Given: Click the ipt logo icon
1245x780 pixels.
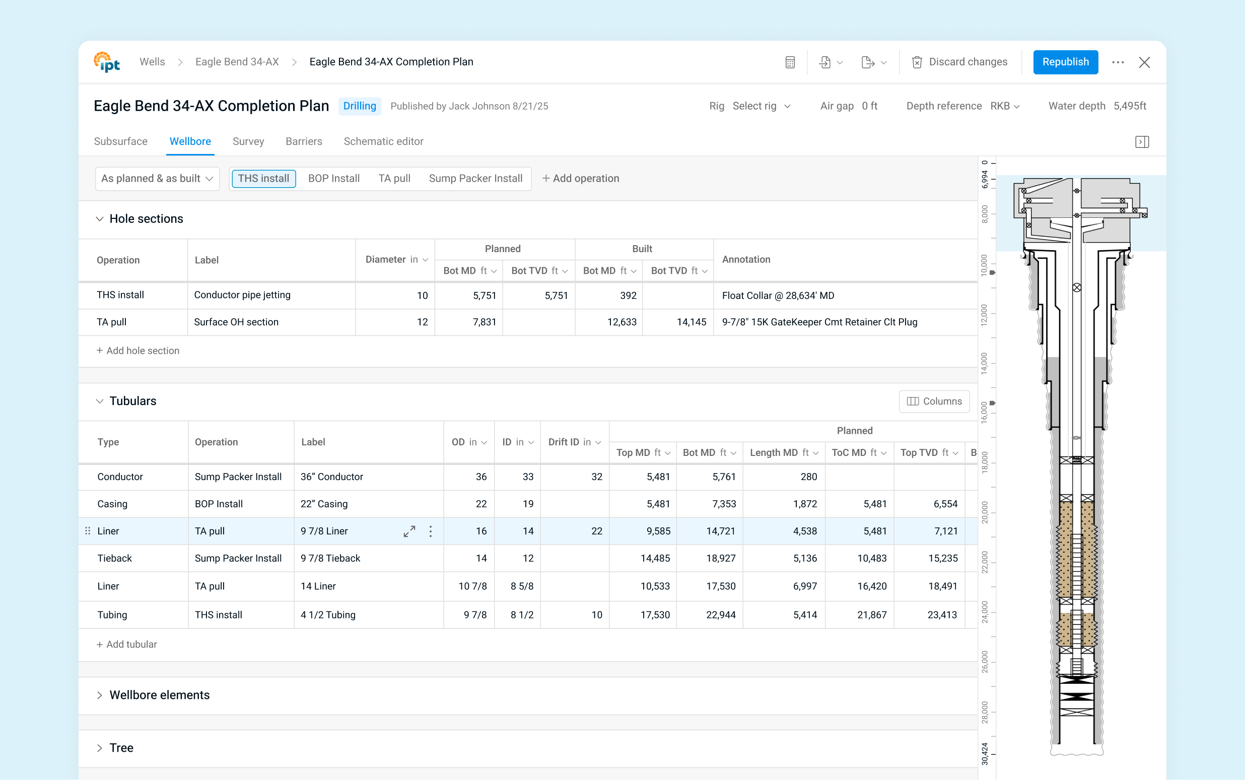Looking at the screenshot, I should [x=107, y=62].
